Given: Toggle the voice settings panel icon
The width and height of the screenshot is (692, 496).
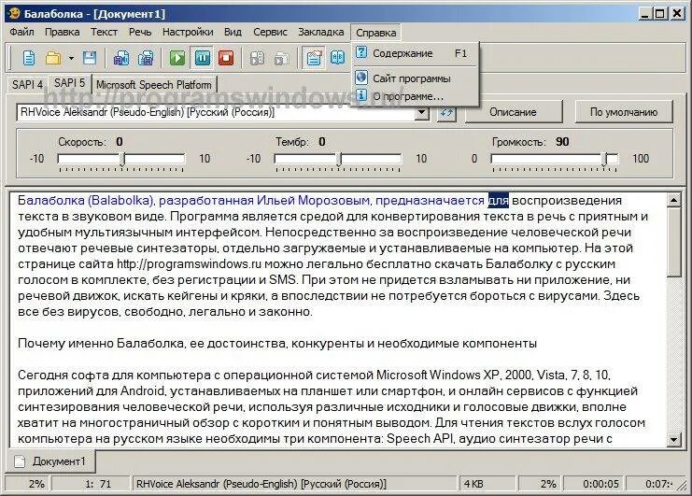Looking at the screenshot, I should pyautogui.click(x=314, y=58).
